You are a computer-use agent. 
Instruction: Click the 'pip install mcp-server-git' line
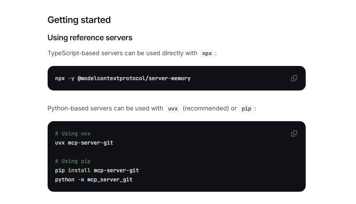(x=97, y=171)
